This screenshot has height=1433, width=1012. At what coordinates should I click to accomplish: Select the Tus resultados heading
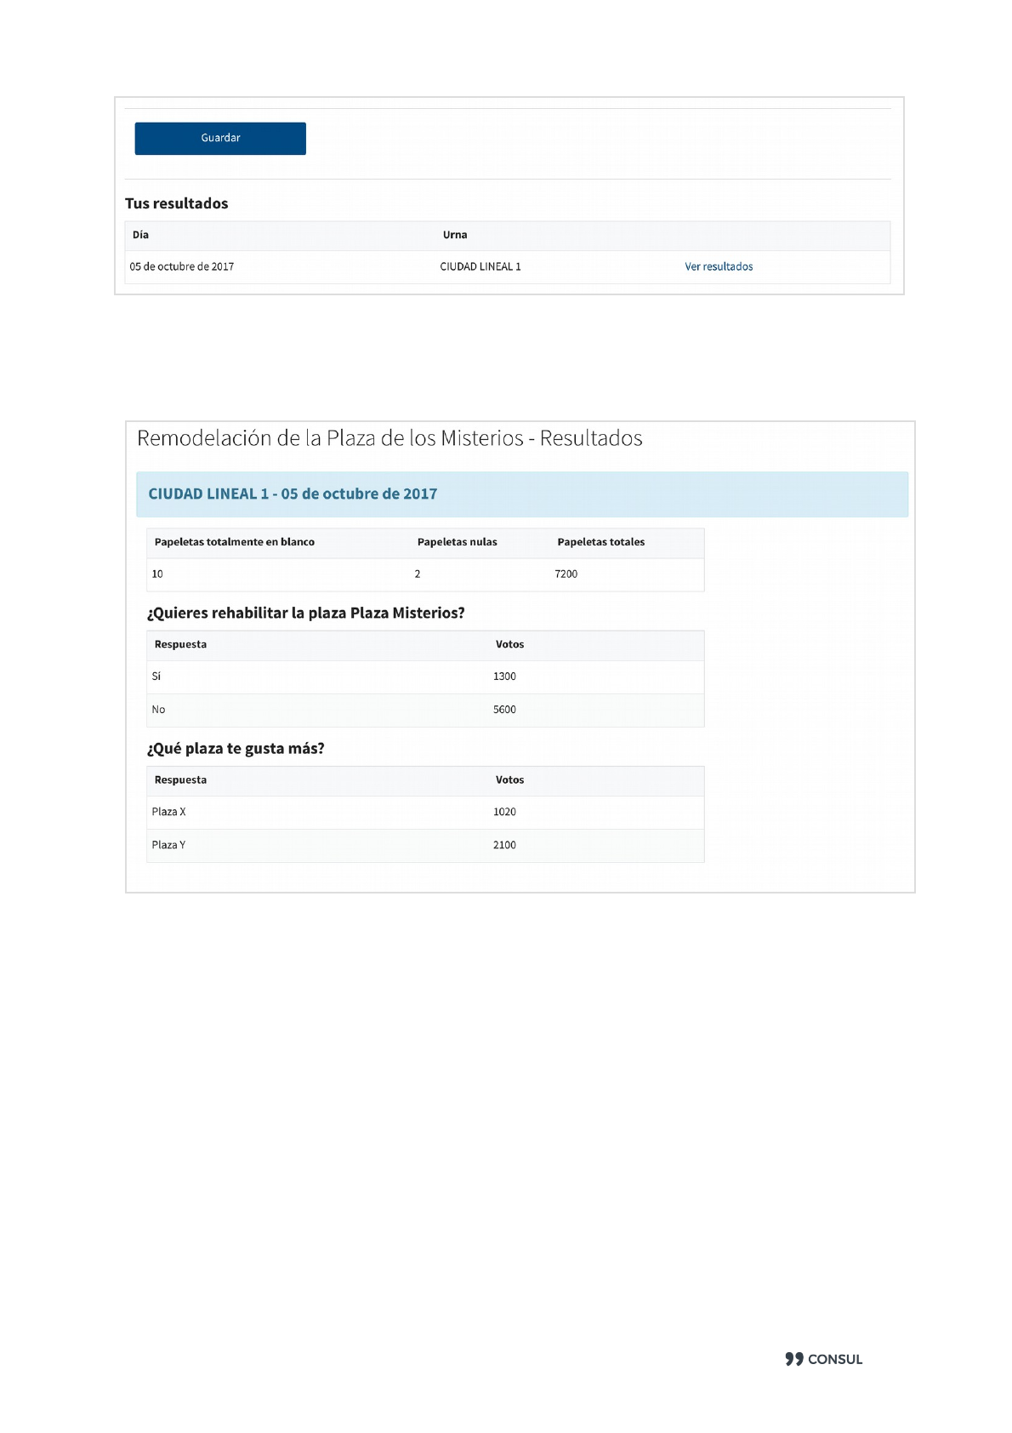click(177, 203)
